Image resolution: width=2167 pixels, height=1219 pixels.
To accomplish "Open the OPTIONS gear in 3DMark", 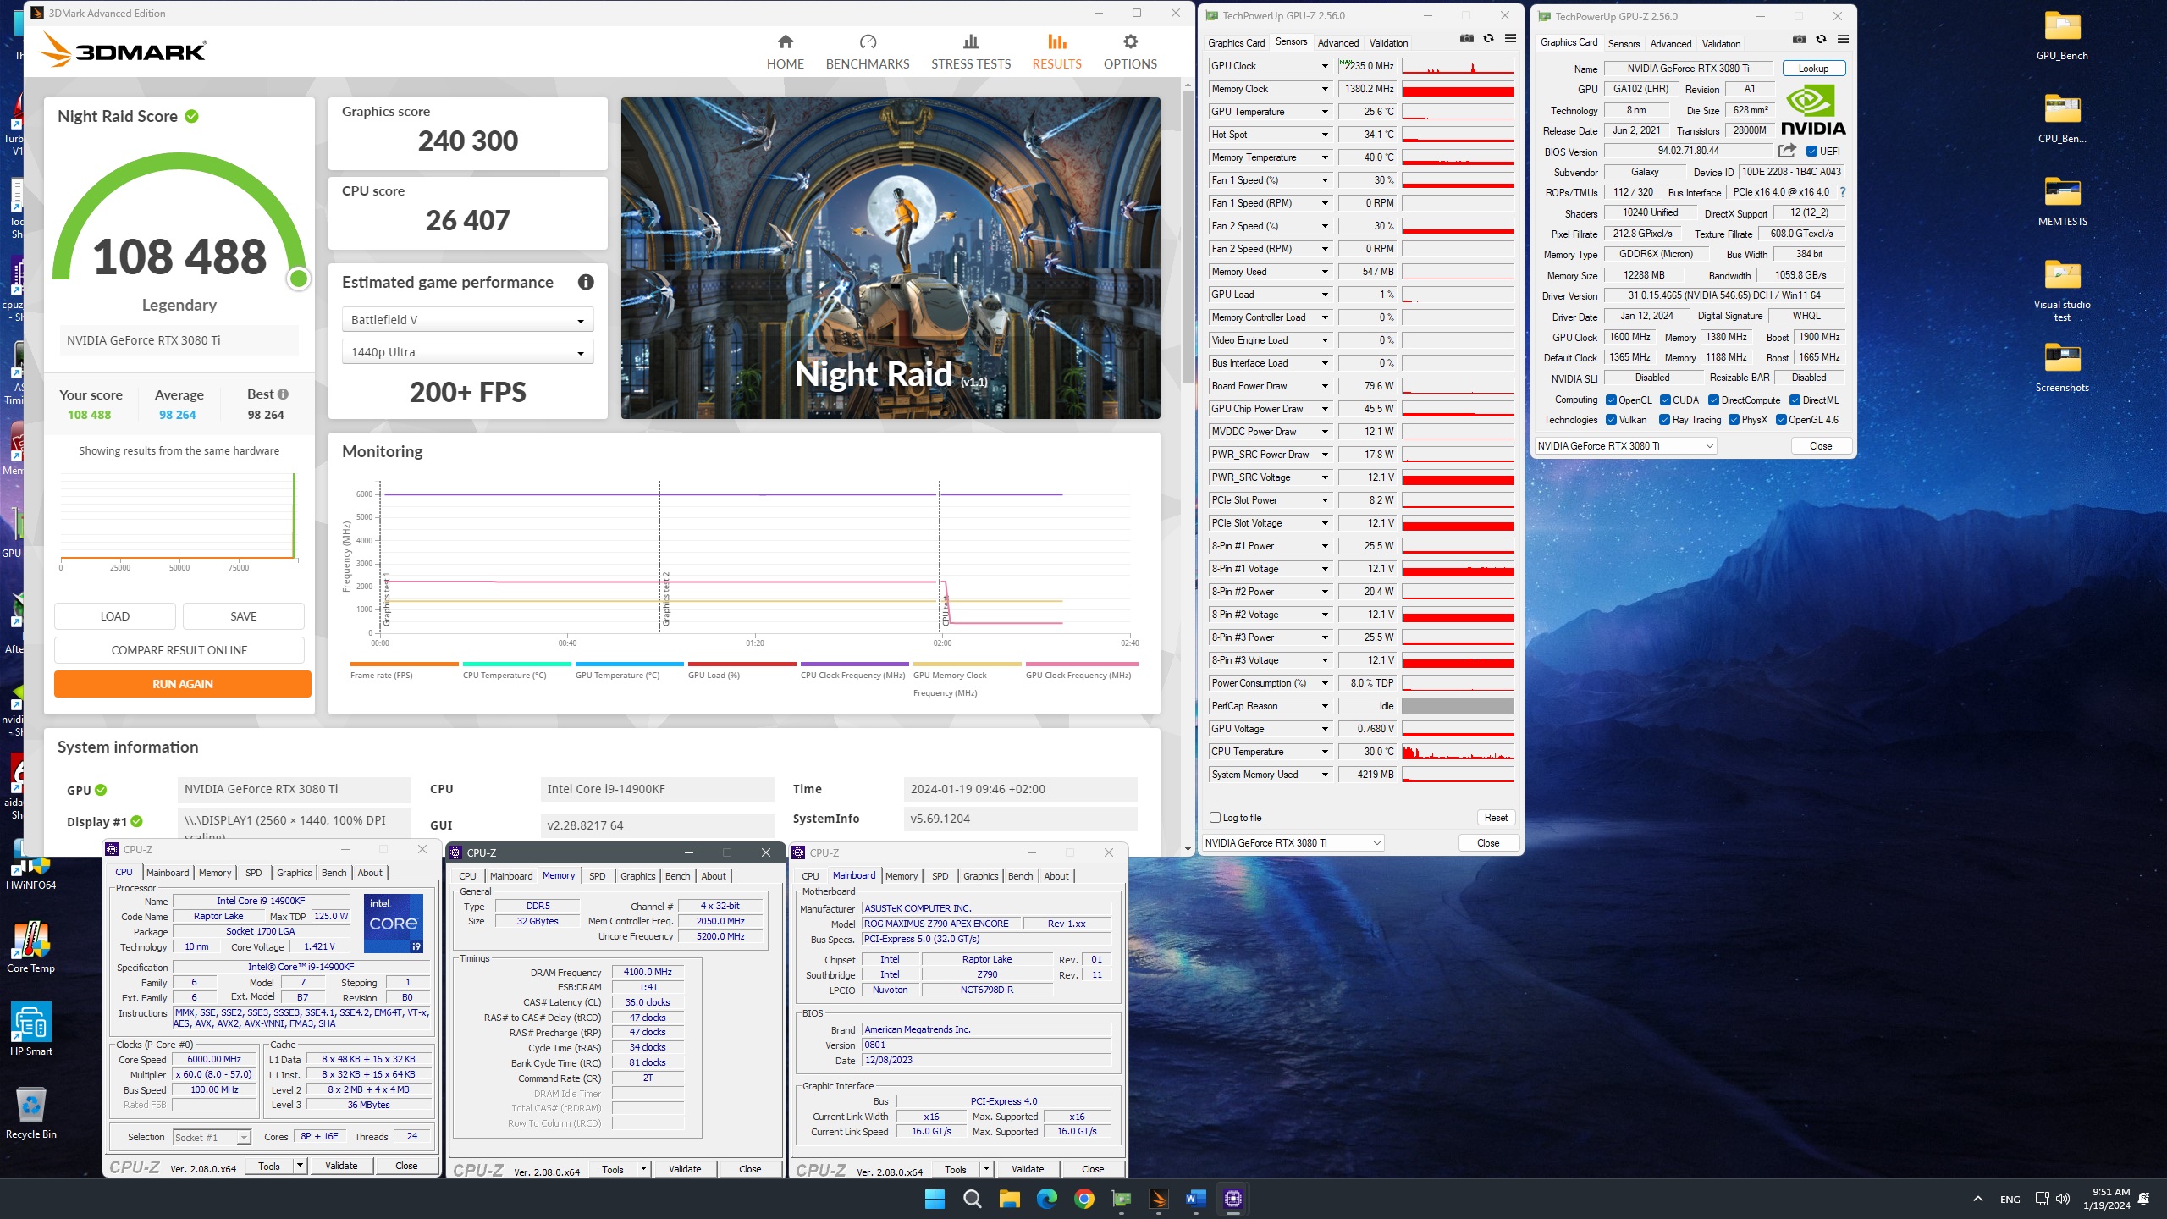I will click(x=1130, y=52).
